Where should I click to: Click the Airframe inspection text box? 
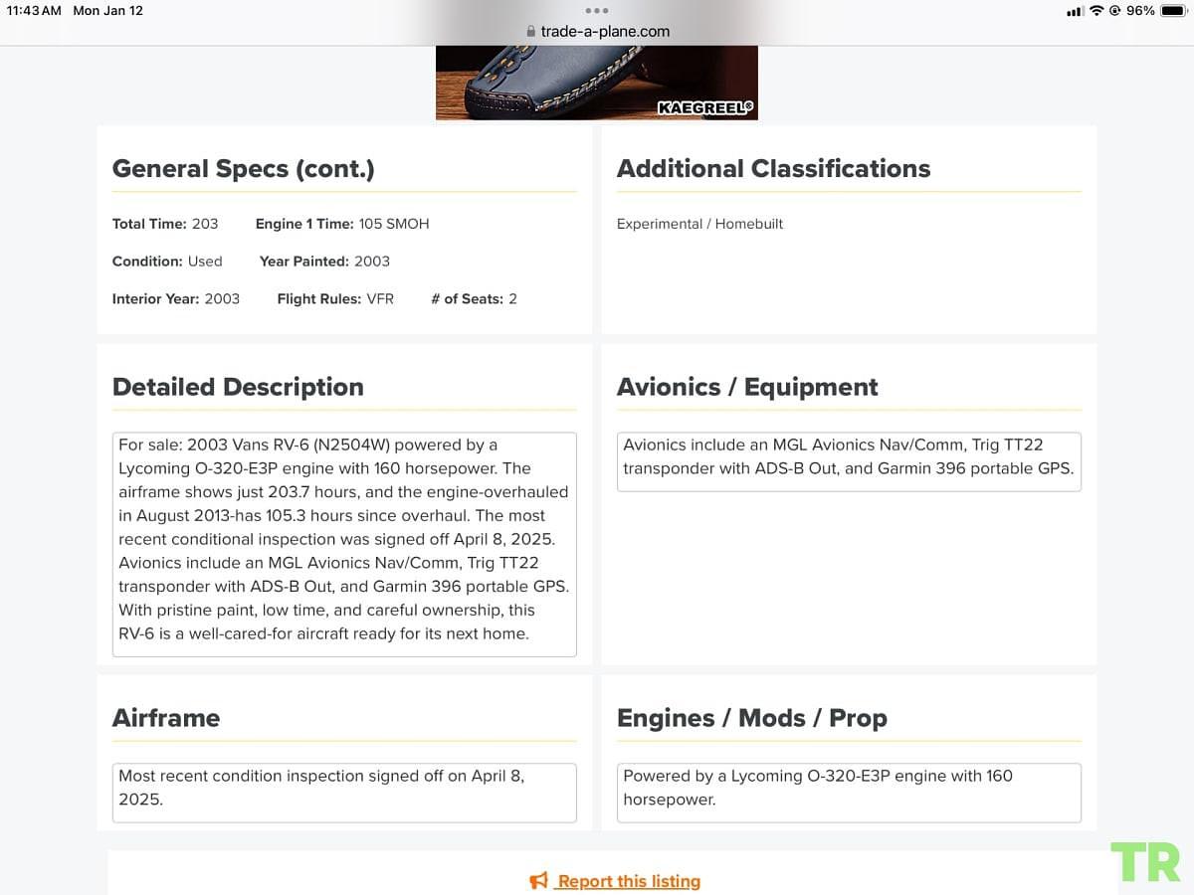[344, 793]
